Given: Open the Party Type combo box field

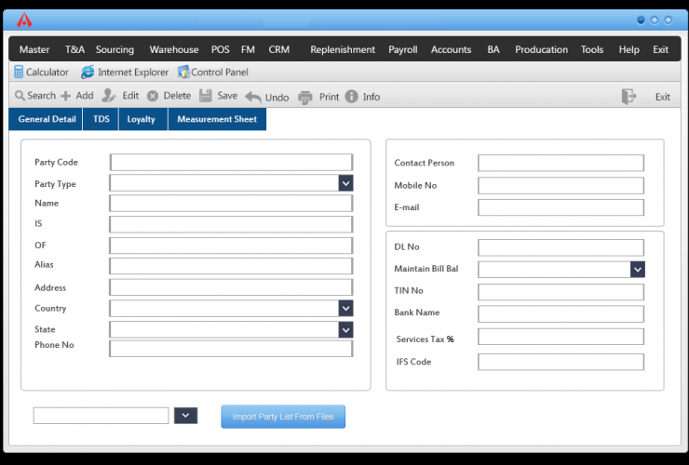Looking at the screenshot, I should tap(231, 183).
